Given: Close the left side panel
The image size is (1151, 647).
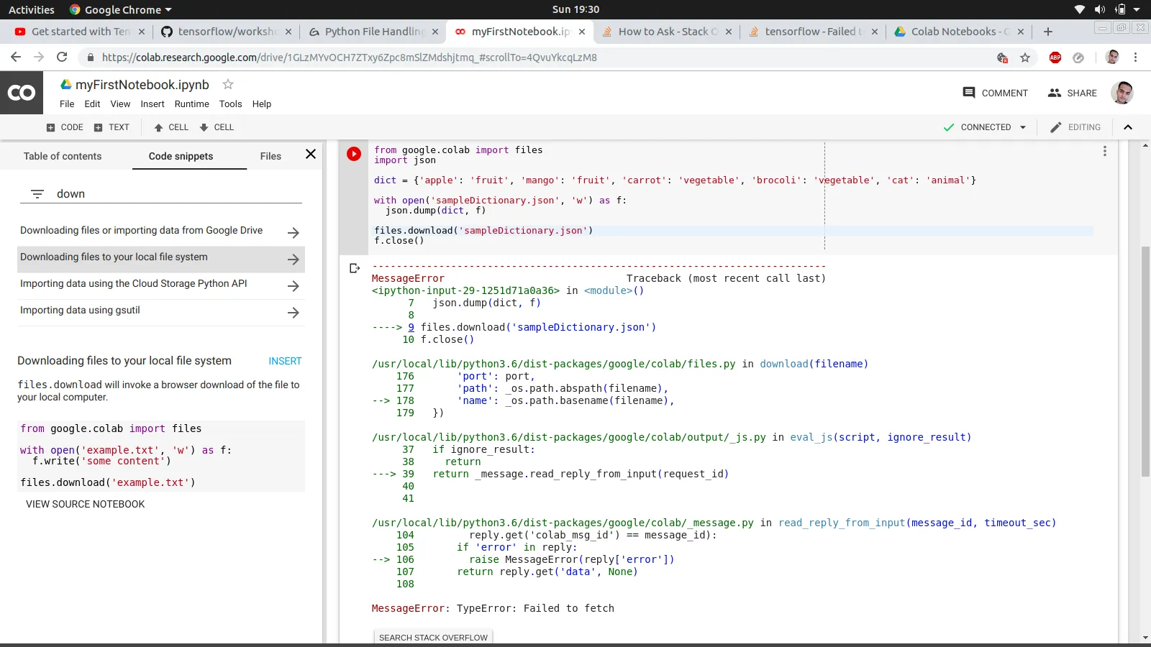Looking at the screenshot, I should (x=311, y=155).
